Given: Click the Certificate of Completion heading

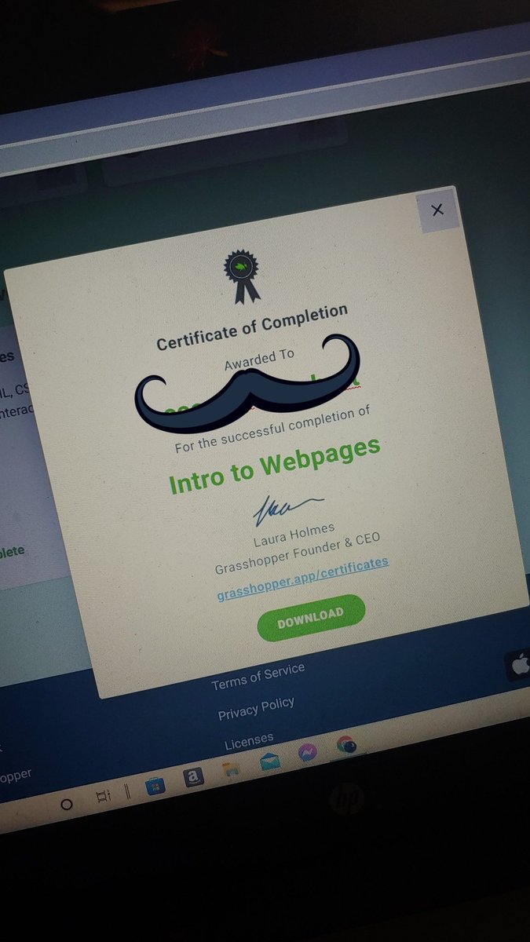Looking at the screenshot, I should pyautogui.click(x=251, y=326).
